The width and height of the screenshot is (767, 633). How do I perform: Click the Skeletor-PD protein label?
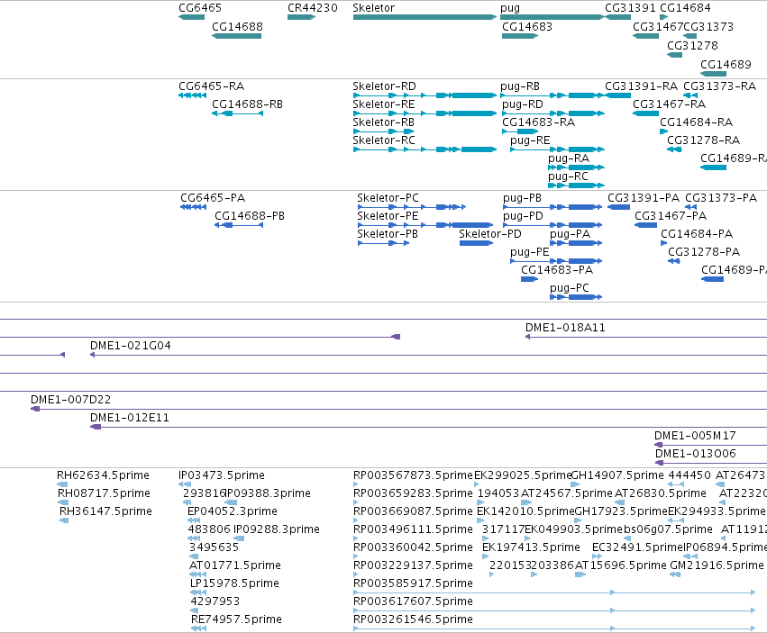tap(490, 234)
